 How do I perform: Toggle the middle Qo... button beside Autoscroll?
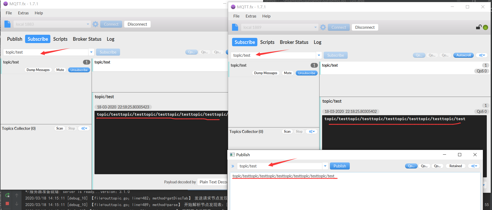(432, 55)
